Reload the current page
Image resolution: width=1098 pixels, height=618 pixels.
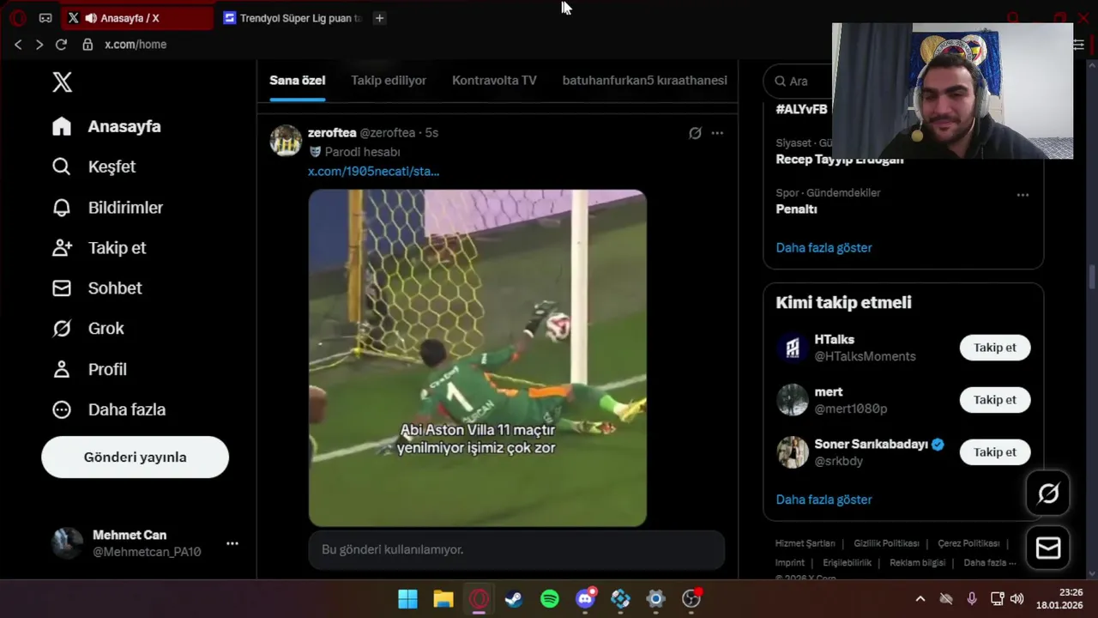click(x=61, y=45)
